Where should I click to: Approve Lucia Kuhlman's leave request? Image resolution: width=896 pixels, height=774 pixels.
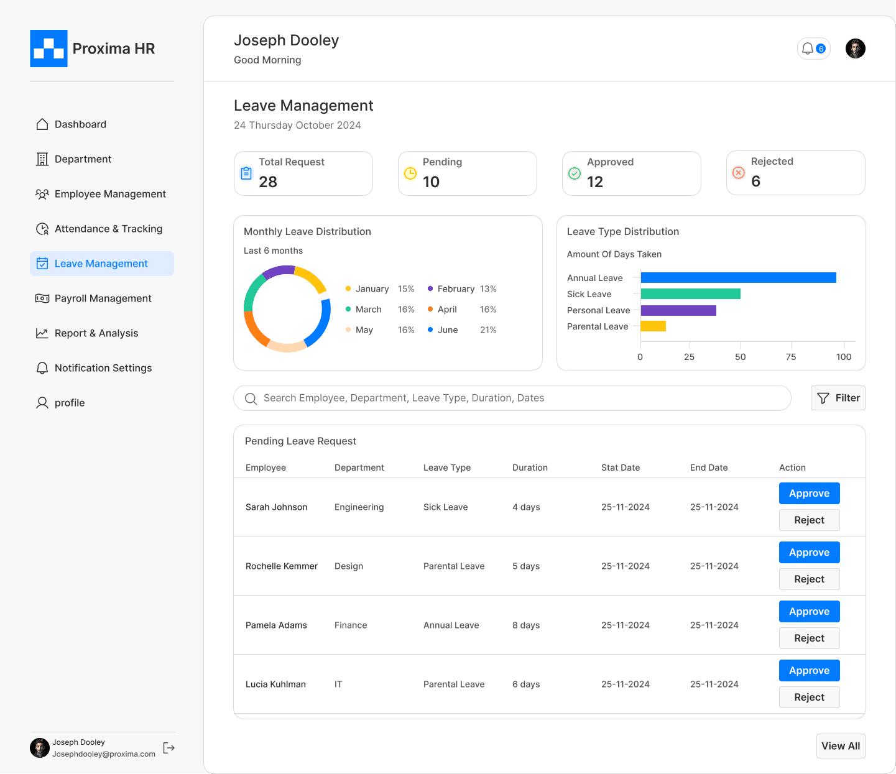(x=810, y=671)
